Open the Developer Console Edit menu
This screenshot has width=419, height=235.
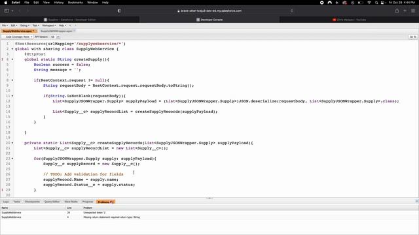click(x=14, y=25)
